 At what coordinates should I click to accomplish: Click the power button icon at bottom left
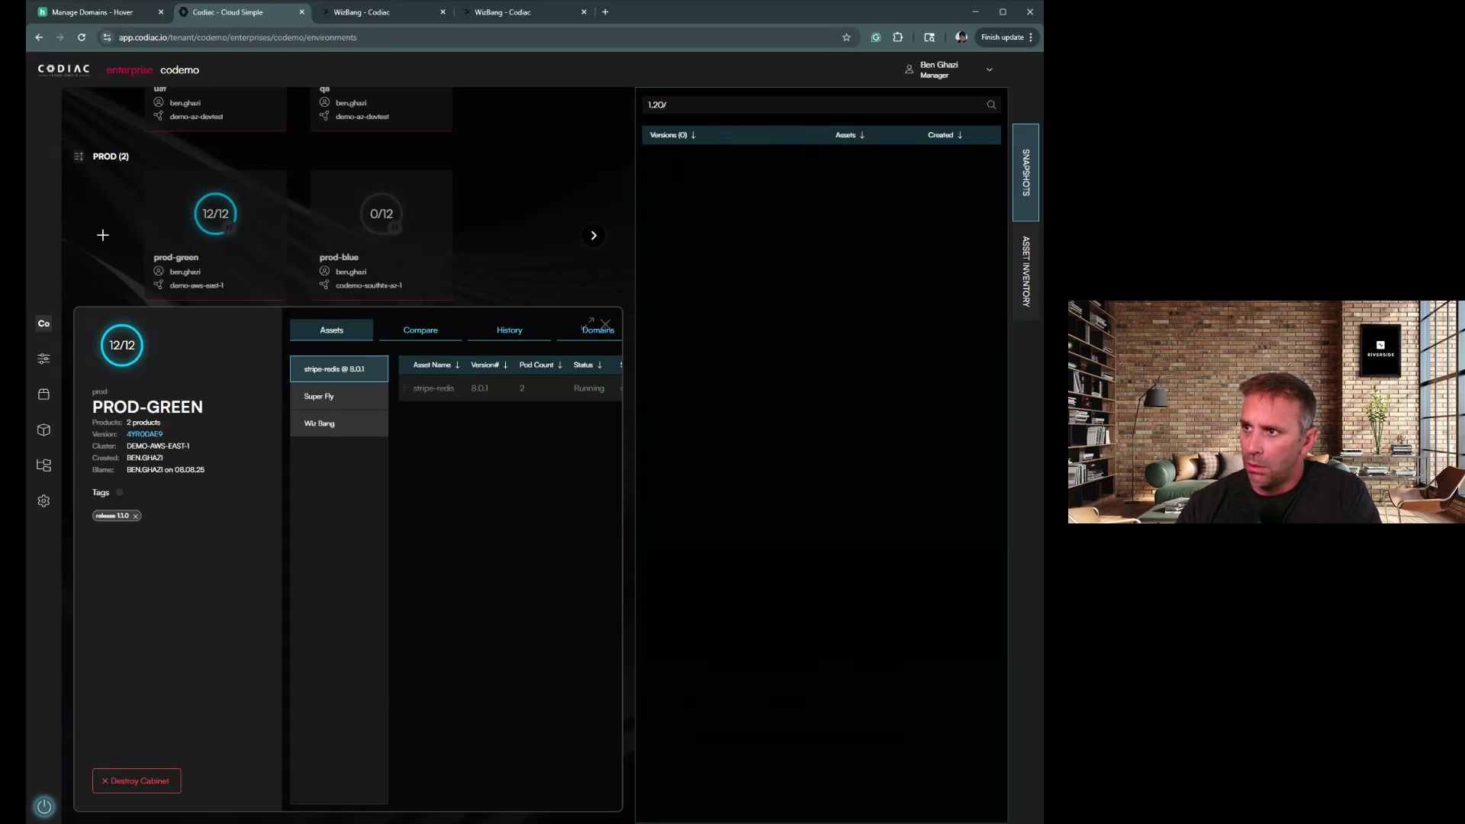tap(44, 806)
